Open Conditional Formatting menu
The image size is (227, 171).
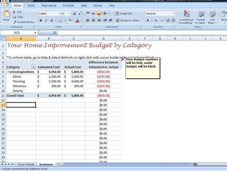186,17
